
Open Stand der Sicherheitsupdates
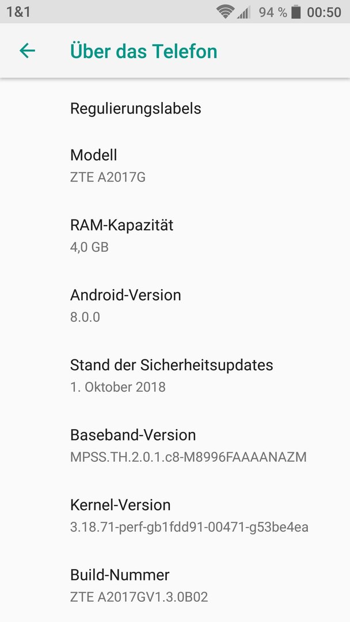[x=175, y=376]
